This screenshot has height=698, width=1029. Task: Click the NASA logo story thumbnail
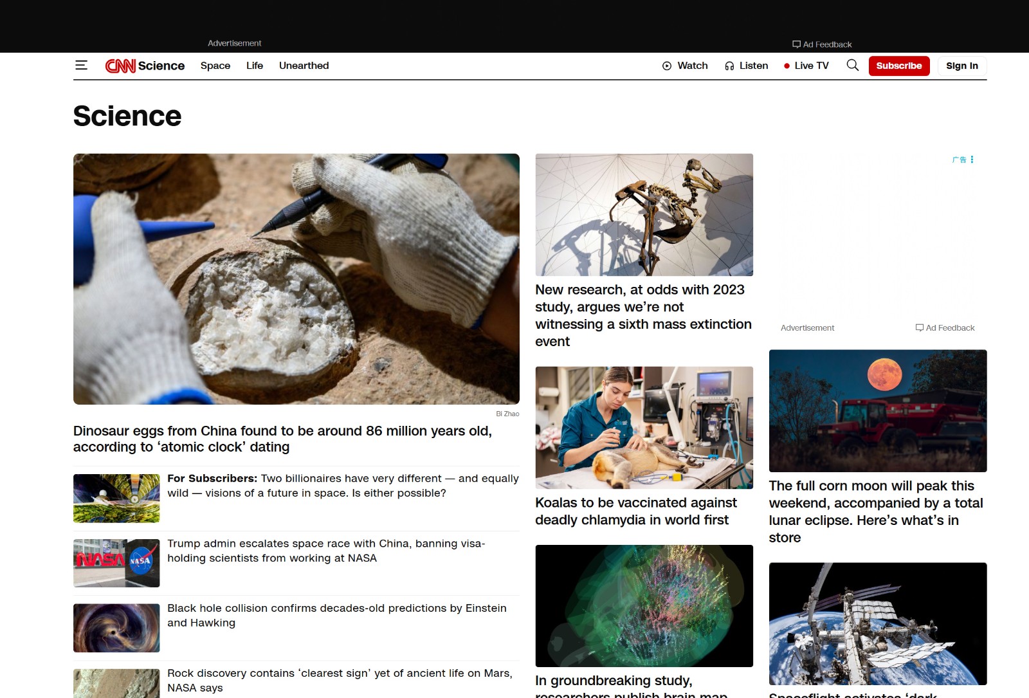(x=116, y=563)
